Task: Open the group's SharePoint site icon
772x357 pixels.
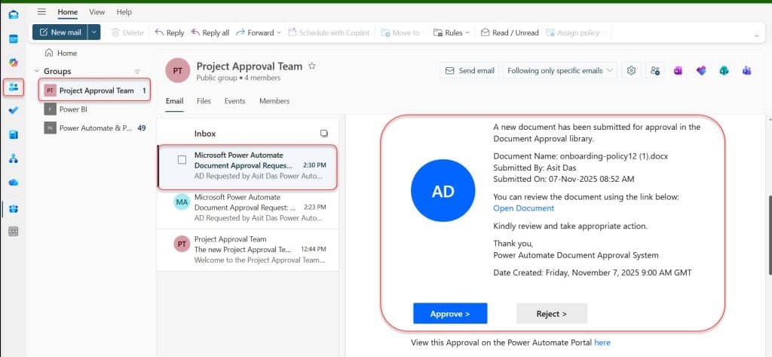Action: (724, 70)
